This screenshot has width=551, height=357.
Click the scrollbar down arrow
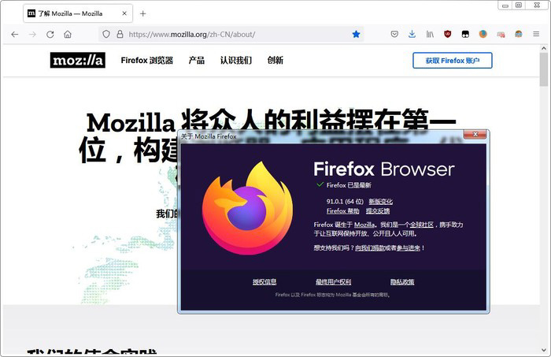point(544,351)
